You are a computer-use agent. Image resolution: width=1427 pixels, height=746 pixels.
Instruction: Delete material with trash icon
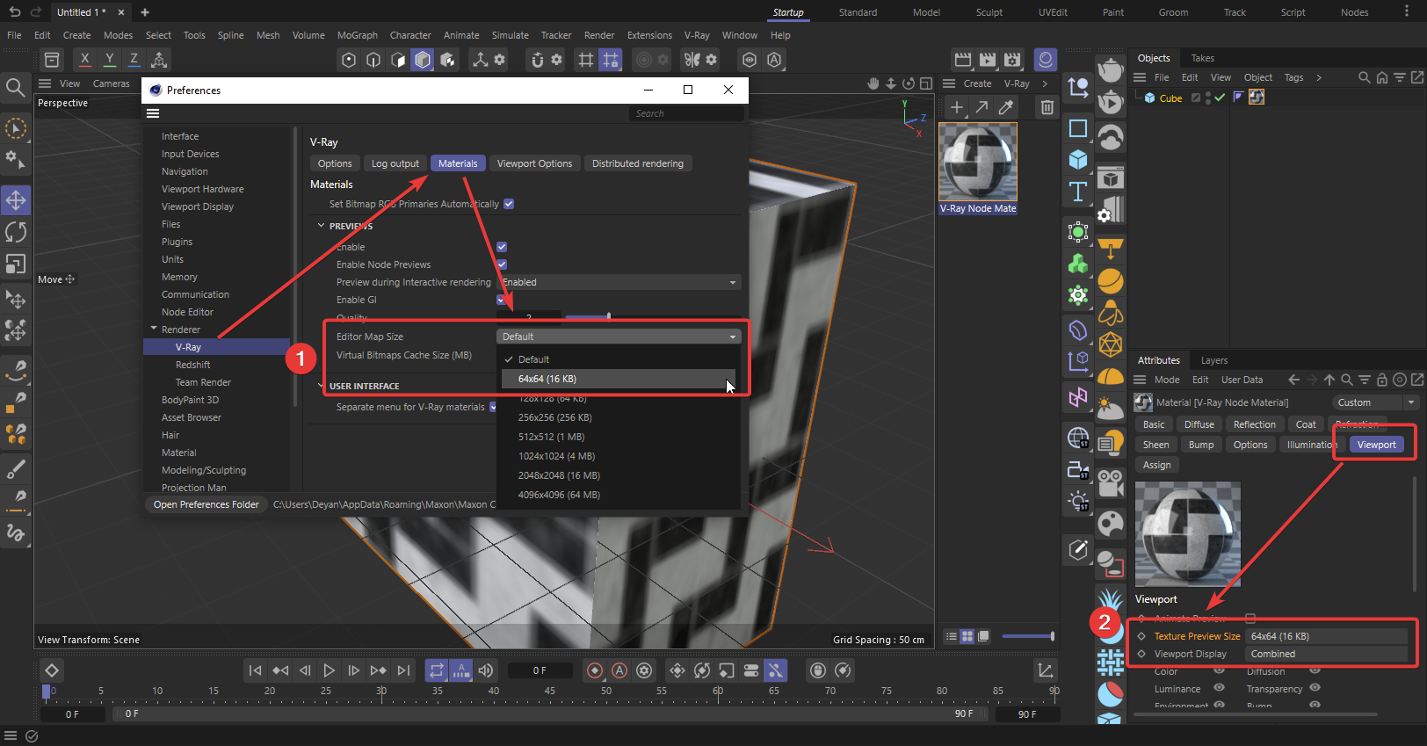click(x=1047, y=107)
